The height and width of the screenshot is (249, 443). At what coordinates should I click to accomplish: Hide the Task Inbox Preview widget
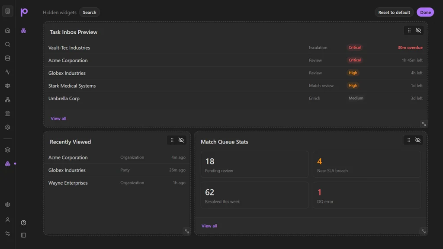[418, 31]
